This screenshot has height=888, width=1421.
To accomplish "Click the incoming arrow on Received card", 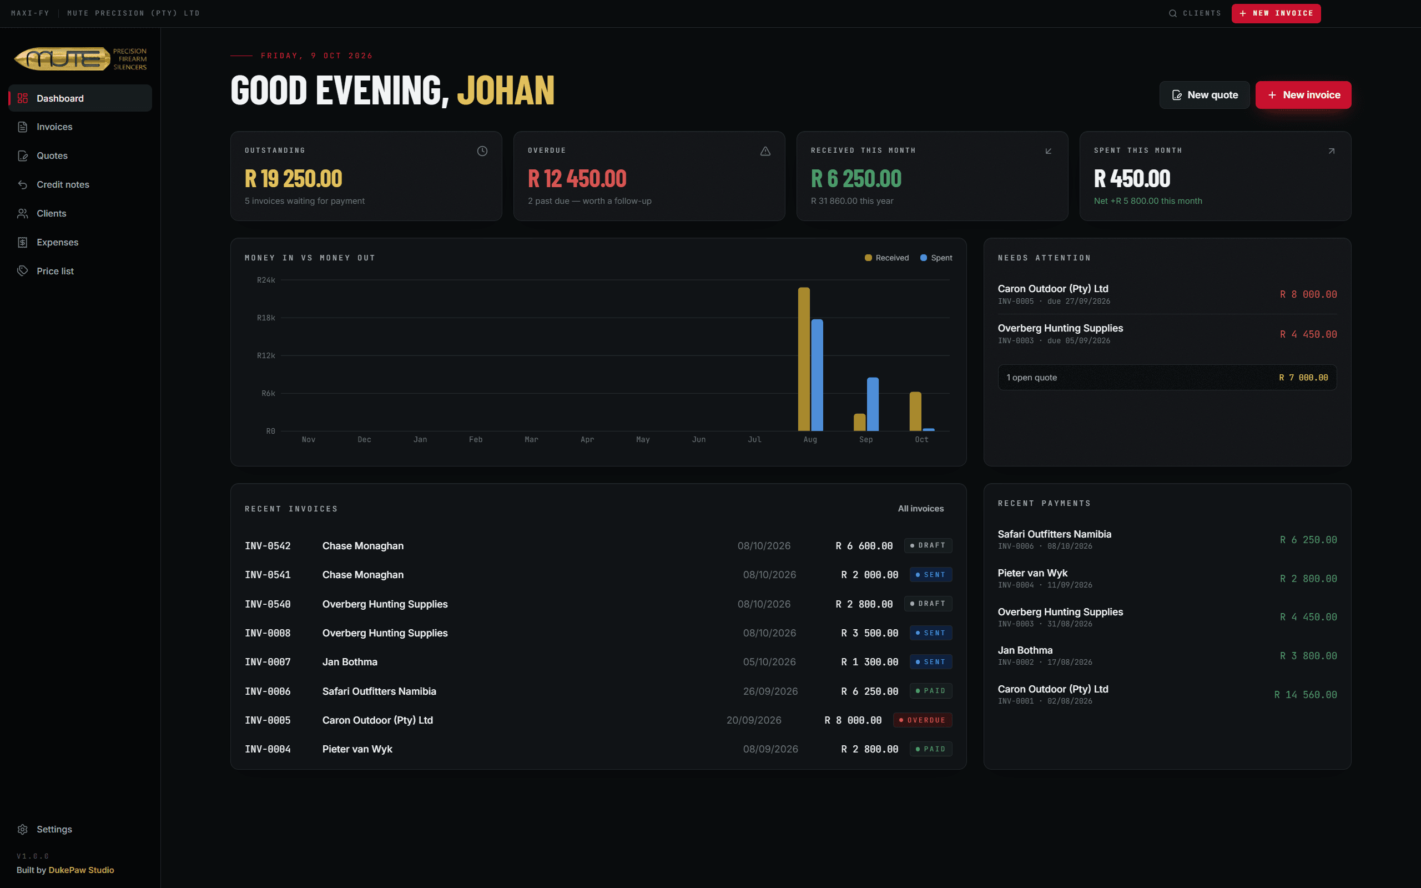I will click(x=1049, y=151).
